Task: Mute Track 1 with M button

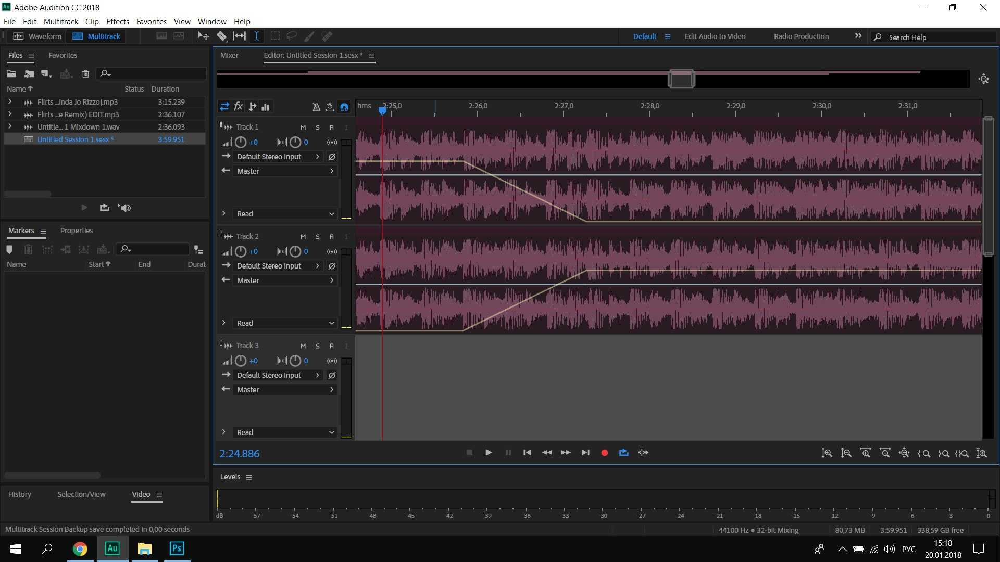Action: (303, 127)
